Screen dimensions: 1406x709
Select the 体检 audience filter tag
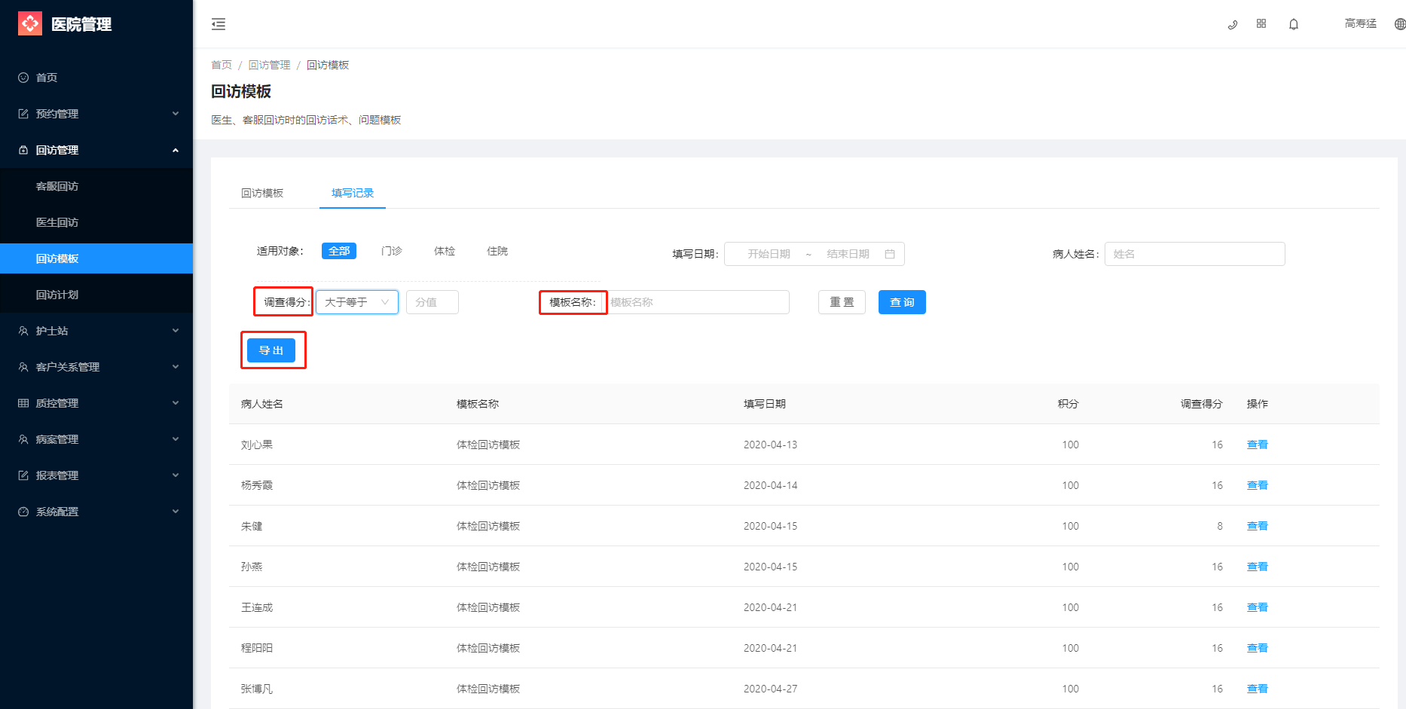(445, 251)
